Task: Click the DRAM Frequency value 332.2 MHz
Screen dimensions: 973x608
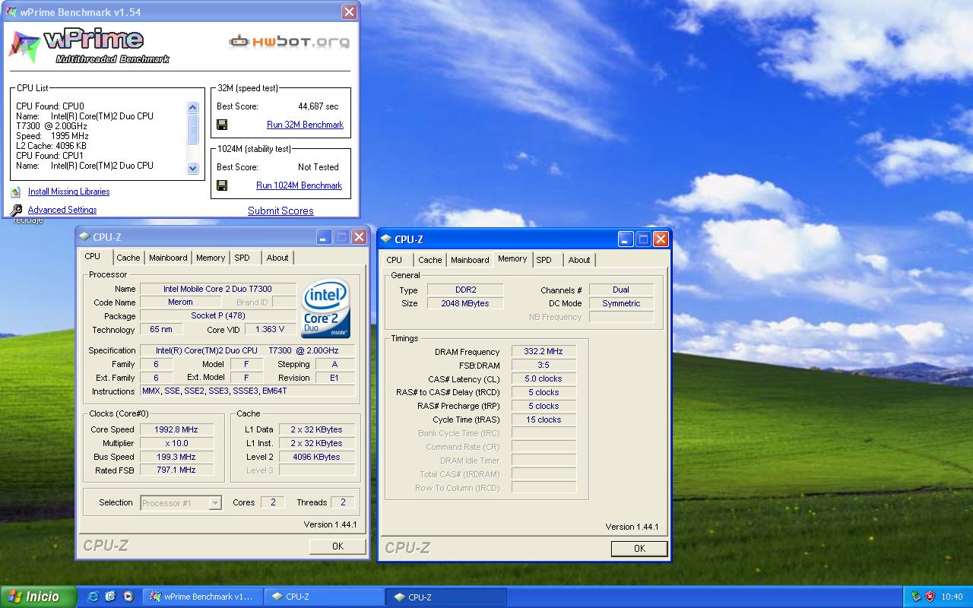Action: click(x=544, y=352)
